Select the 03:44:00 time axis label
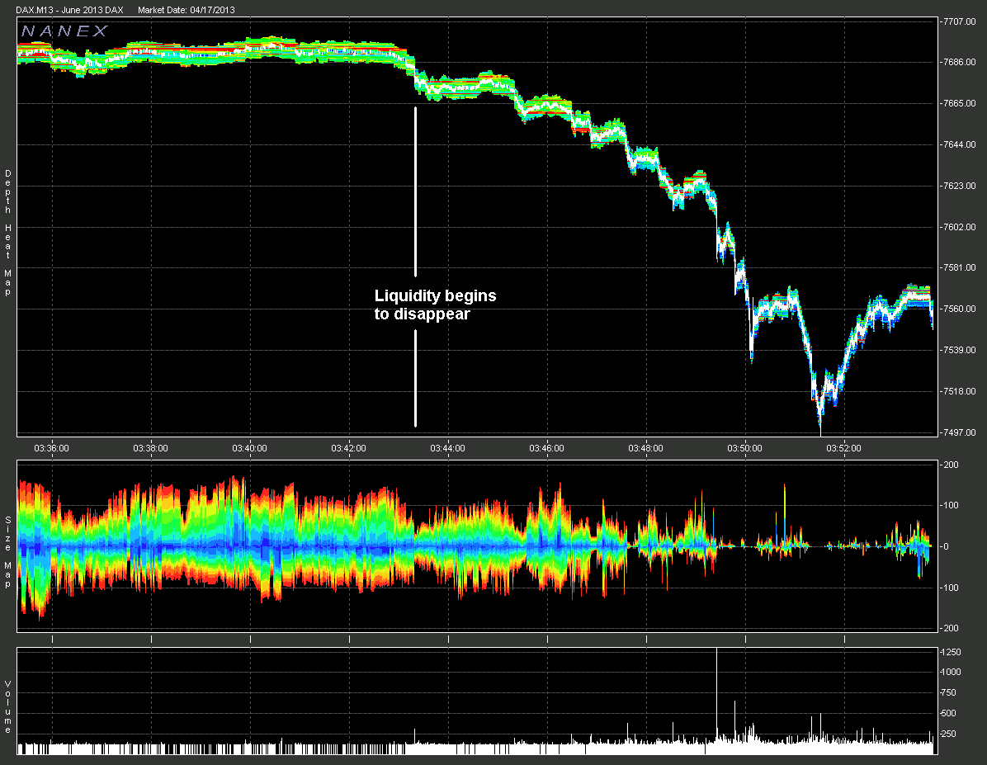Viewport: 987px width, 765px height. click(x=447, y=448)
